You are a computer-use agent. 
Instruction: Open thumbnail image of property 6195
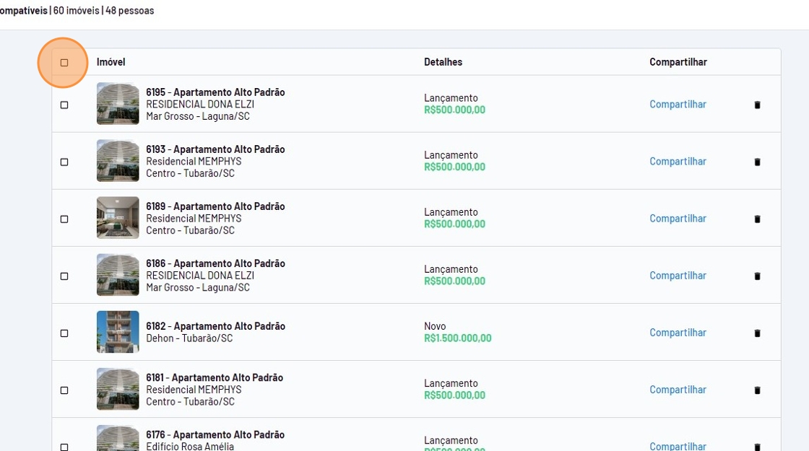(118, 104)
